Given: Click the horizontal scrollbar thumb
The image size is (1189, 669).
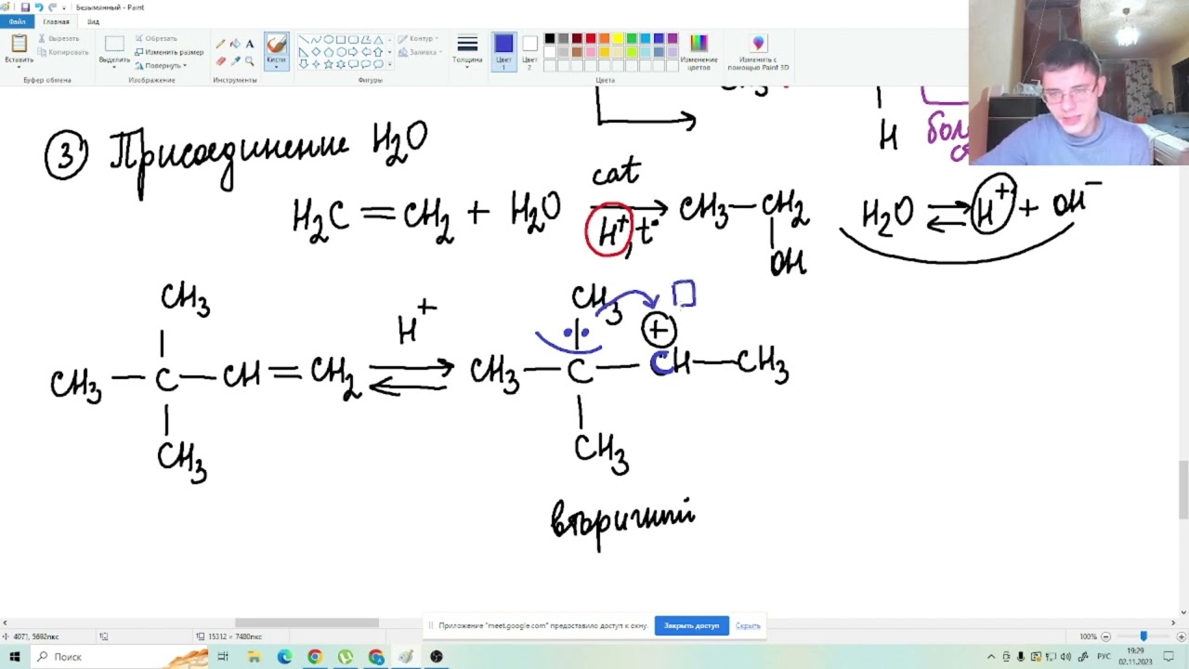Looking at the screenshot, I should 307,623.
